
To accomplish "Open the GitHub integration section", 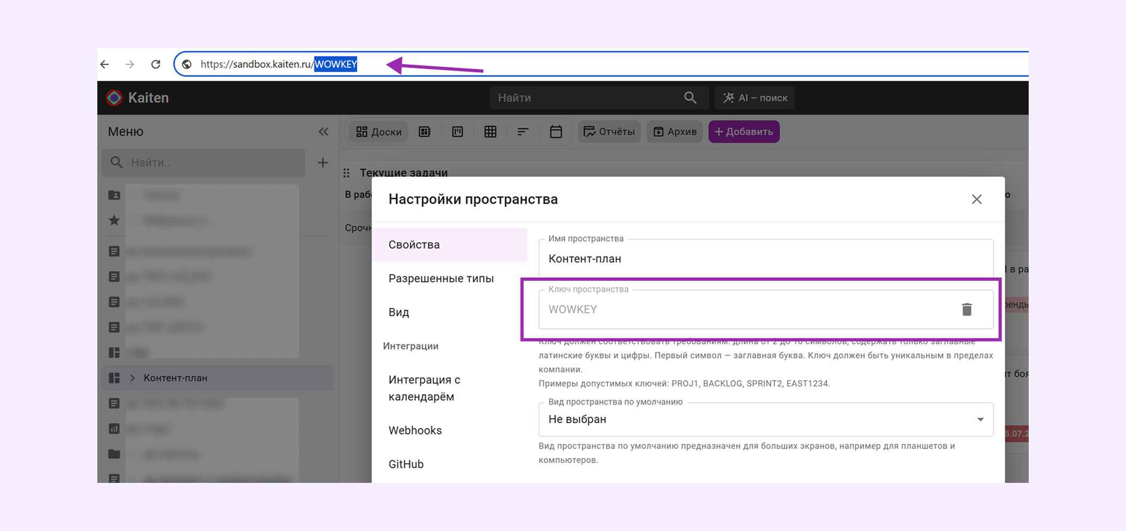I will (x=406, y=464).
